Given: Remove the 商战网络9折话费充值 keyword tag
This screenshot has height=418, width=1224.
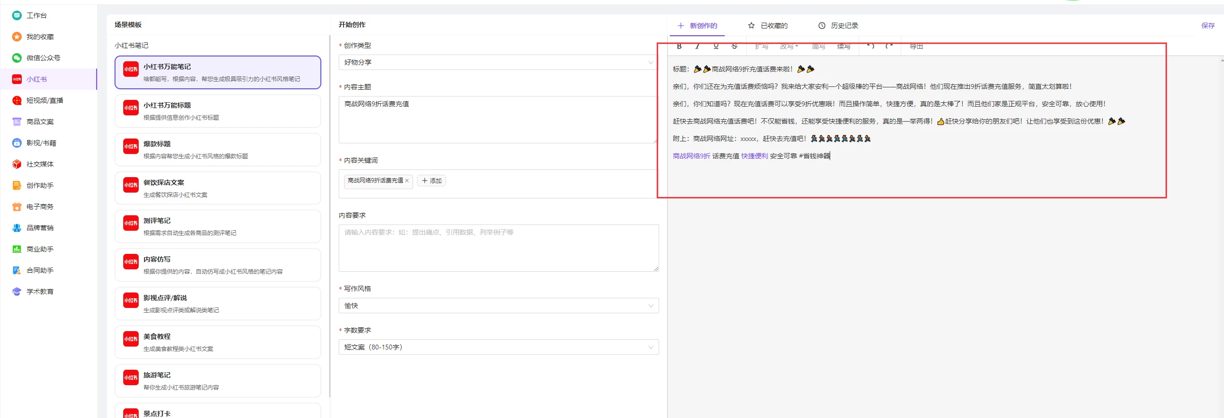Looking at the screenshot, I should tap(407, 181).
